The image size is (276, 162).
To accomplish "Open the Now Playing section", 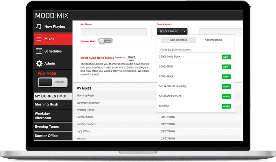I will [x=53, y=26].
